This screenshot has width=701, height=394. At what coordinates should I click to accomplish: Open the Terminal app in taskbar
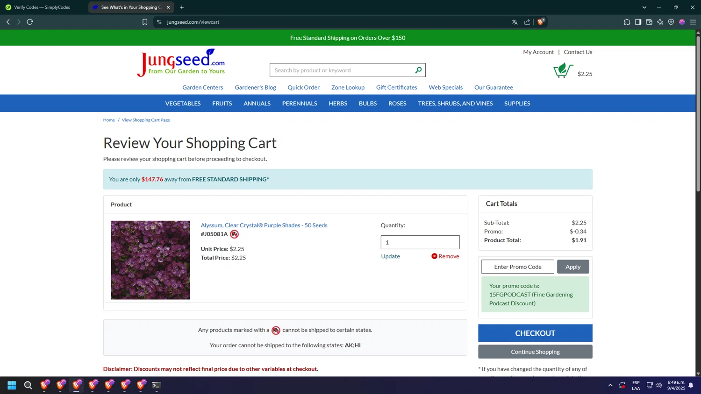pos(157,385)
